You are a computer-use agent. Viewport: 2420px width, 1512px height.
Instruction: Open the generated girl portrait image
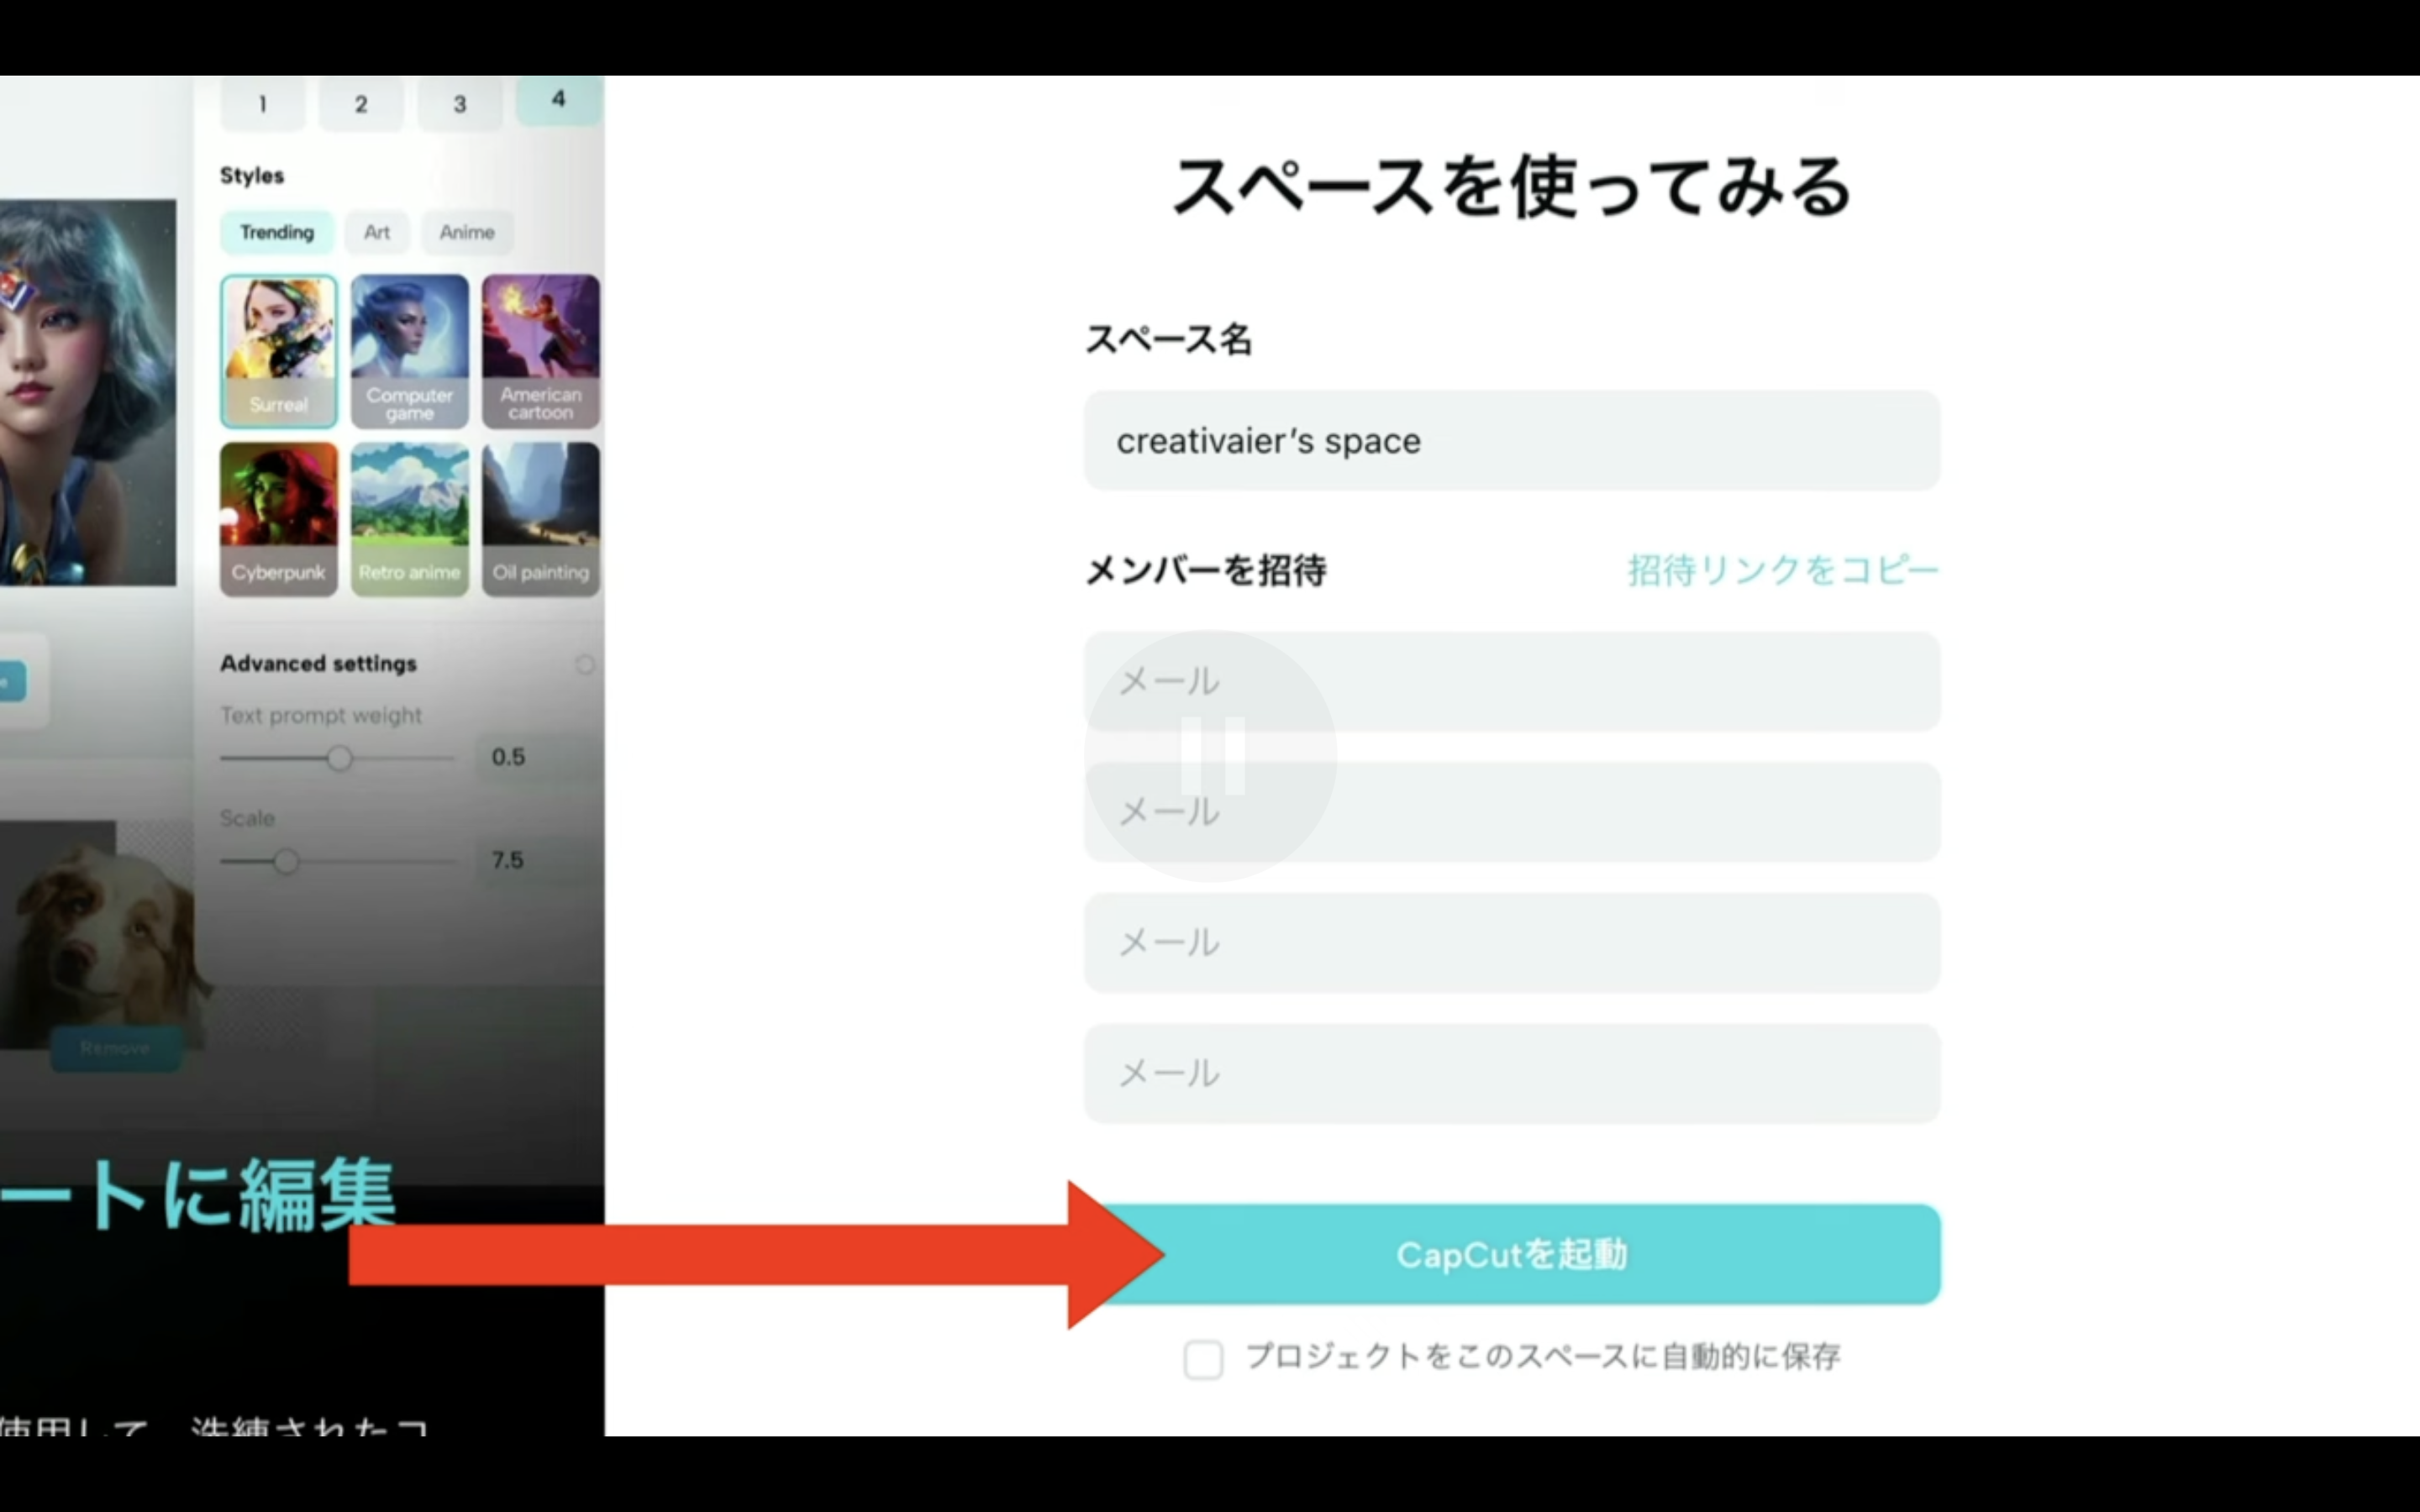click(88, 392)
